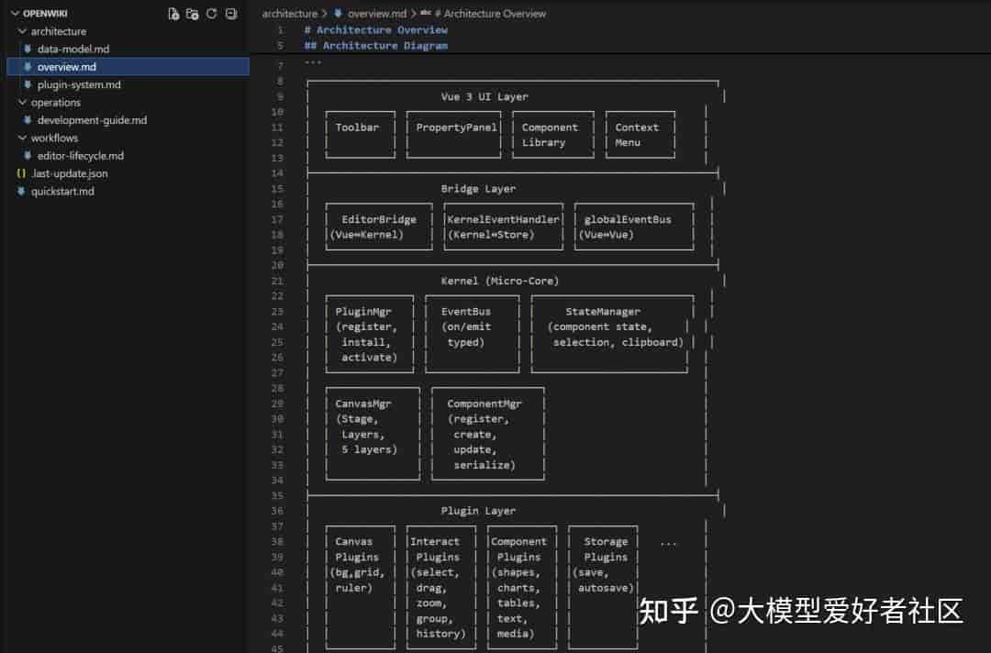Open .last-update.json file
The width and height of the screenshot is (991, 653).
(70, 173)
